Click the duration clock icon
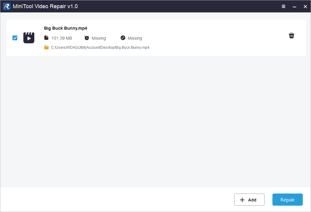The width and height of the screenshot is (311, 212). pyautogui.click(x=87, y=38)
